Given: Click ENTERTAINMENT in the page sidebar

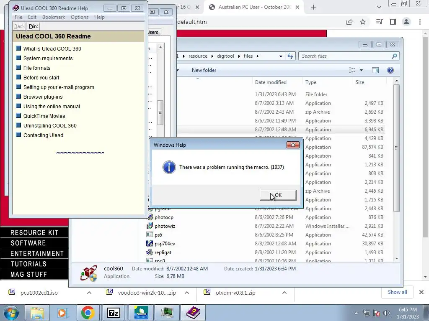Looking at the screenshot, I should 37,254.
